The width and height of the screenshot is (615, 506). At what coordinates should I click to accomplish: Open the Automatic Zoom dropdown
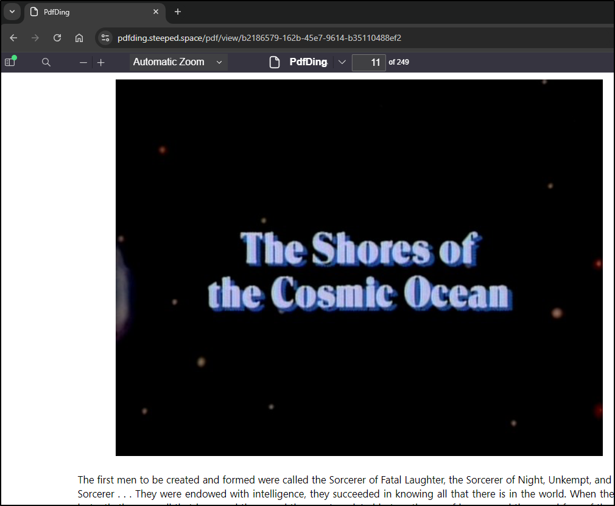click(x=178, y=62)
